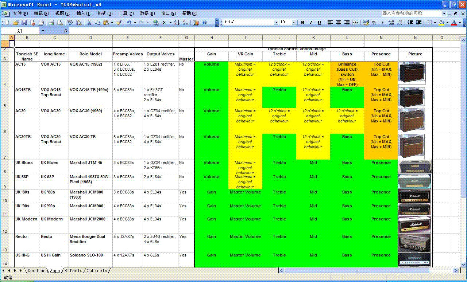Screen dimensions: 467x282
Task: Open the 数据(D) menu
Action: 147,13
